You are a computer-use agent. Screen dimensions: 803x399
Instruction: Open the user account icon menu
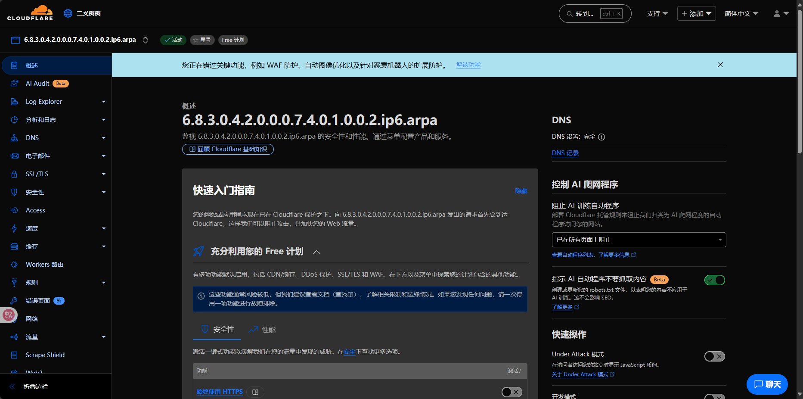point(781,14)
